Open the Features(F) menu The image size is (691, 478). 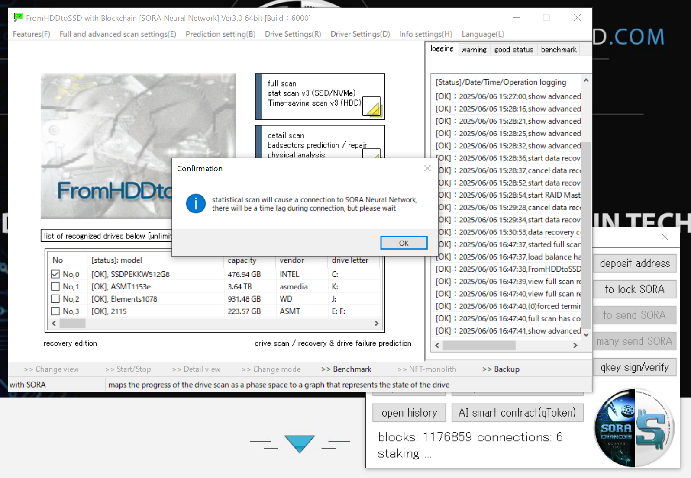[32, 34]
